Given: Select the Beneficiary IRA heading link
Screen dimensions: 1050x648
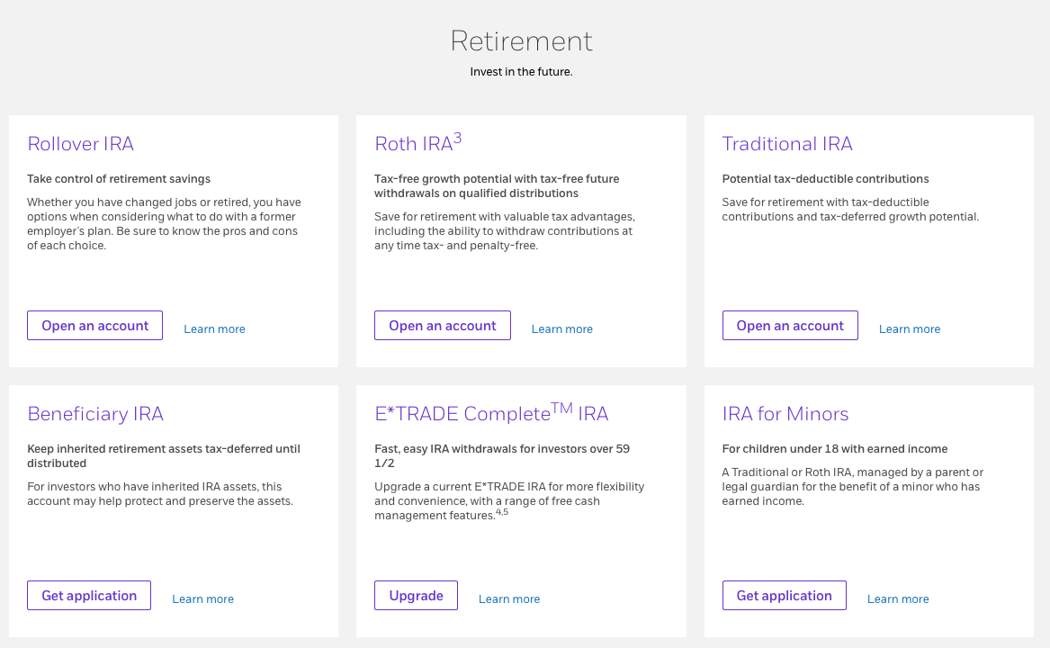Looking at the screenshot, I should point(94,414).
